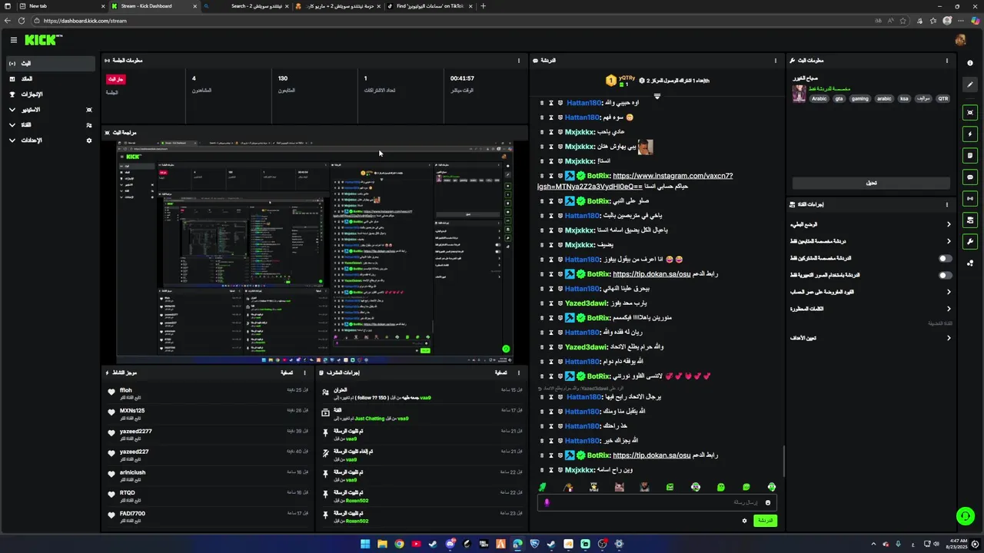The height and width of the screenshot is (553, 984).
Task: Toggle the stream preview widget icon in sidebar
Action: [970, 113]
